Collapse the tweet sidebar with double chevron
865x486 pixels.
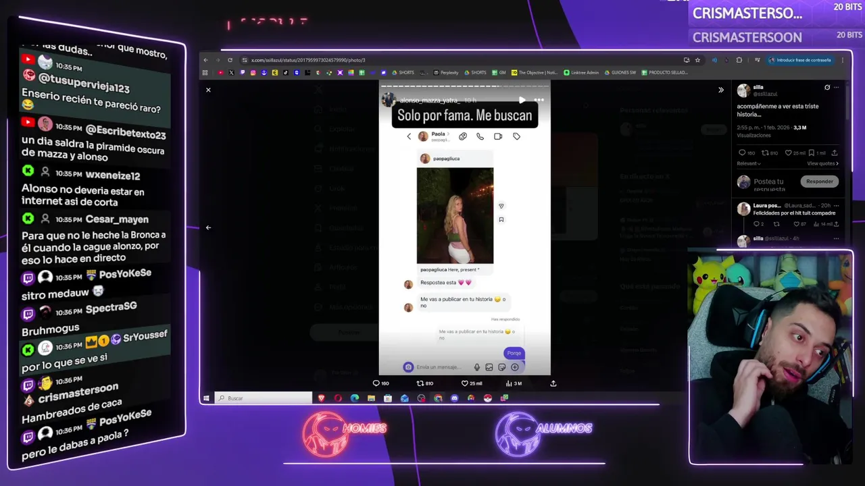coord(721,90)
